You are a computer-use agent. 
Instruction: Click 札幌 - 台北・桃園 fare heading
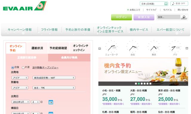(110, 112)
